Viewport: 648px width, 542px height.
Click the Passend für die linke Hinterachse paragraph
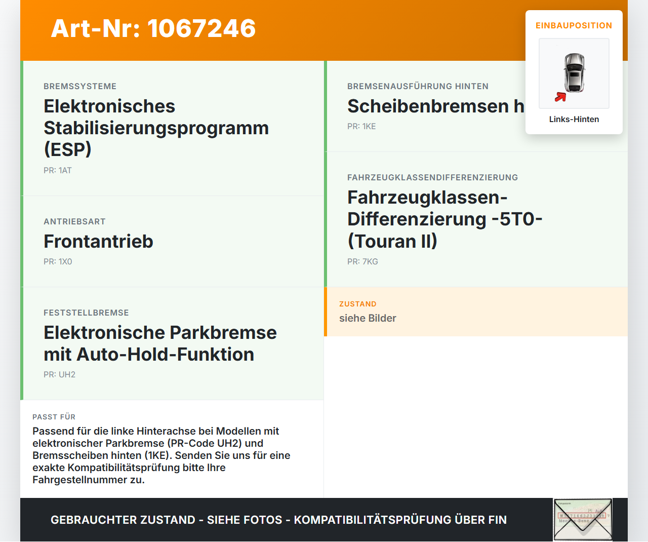click(161, 455)
